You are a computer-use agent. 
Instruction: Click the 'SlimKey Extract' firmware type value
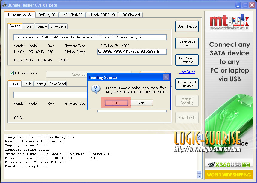(x=75, y=52)
